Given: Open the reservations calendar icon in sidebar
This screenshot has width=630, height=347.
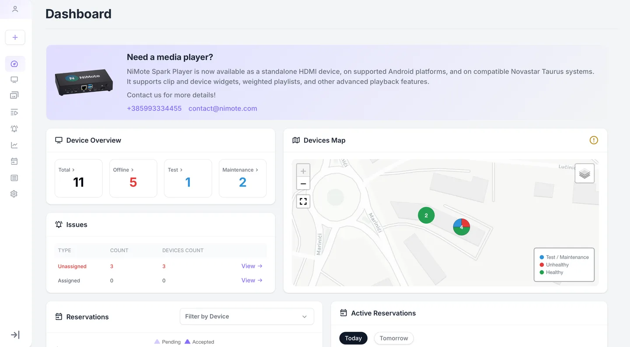Looking at the screenshot, I should coord(14,161).
